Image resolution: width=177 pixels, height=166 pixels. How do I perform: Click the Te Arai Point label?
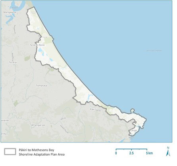pyautogui.click(x=37, y=45)
